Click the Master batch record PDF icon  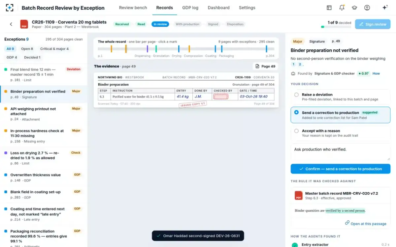tap(299, 195)
